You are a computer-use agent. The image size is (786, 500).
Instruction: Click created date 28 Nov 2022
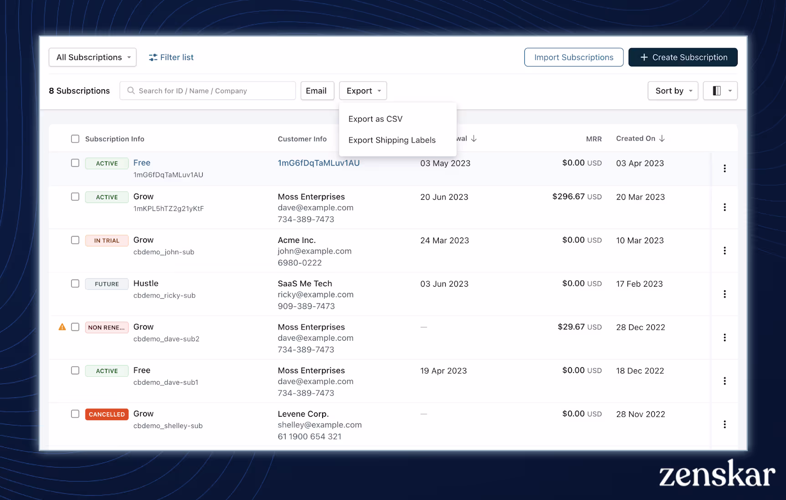click(x=641, y=414)
